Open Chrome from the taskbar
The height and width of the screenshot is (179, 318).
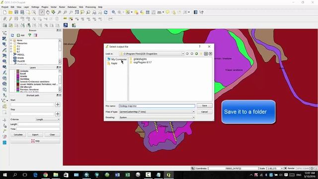(45, 175)
